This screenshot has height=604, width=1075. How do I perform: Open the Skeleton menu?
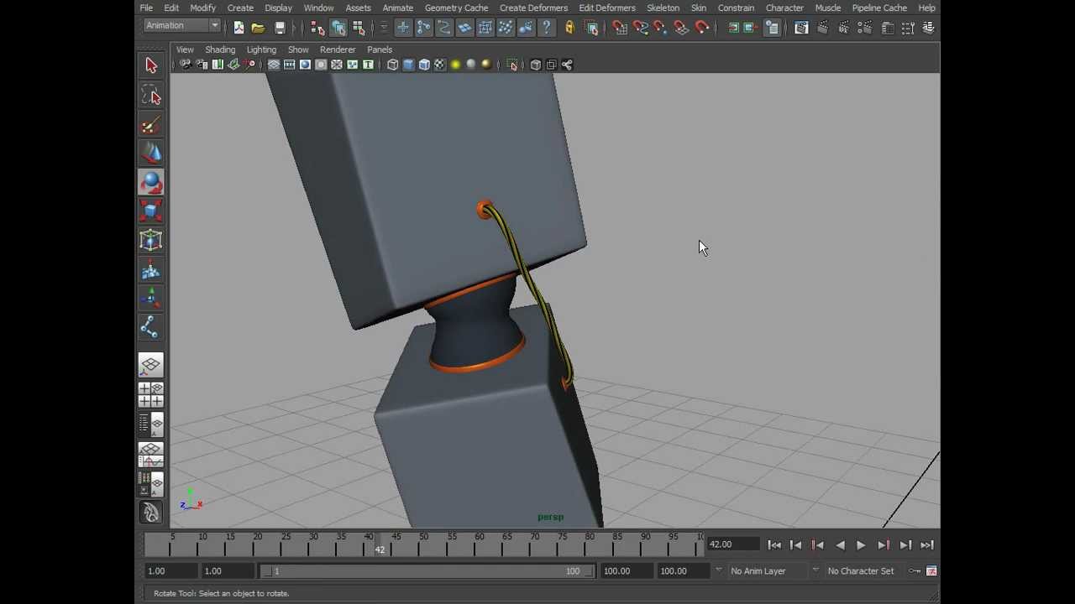[x=663, y=8]
